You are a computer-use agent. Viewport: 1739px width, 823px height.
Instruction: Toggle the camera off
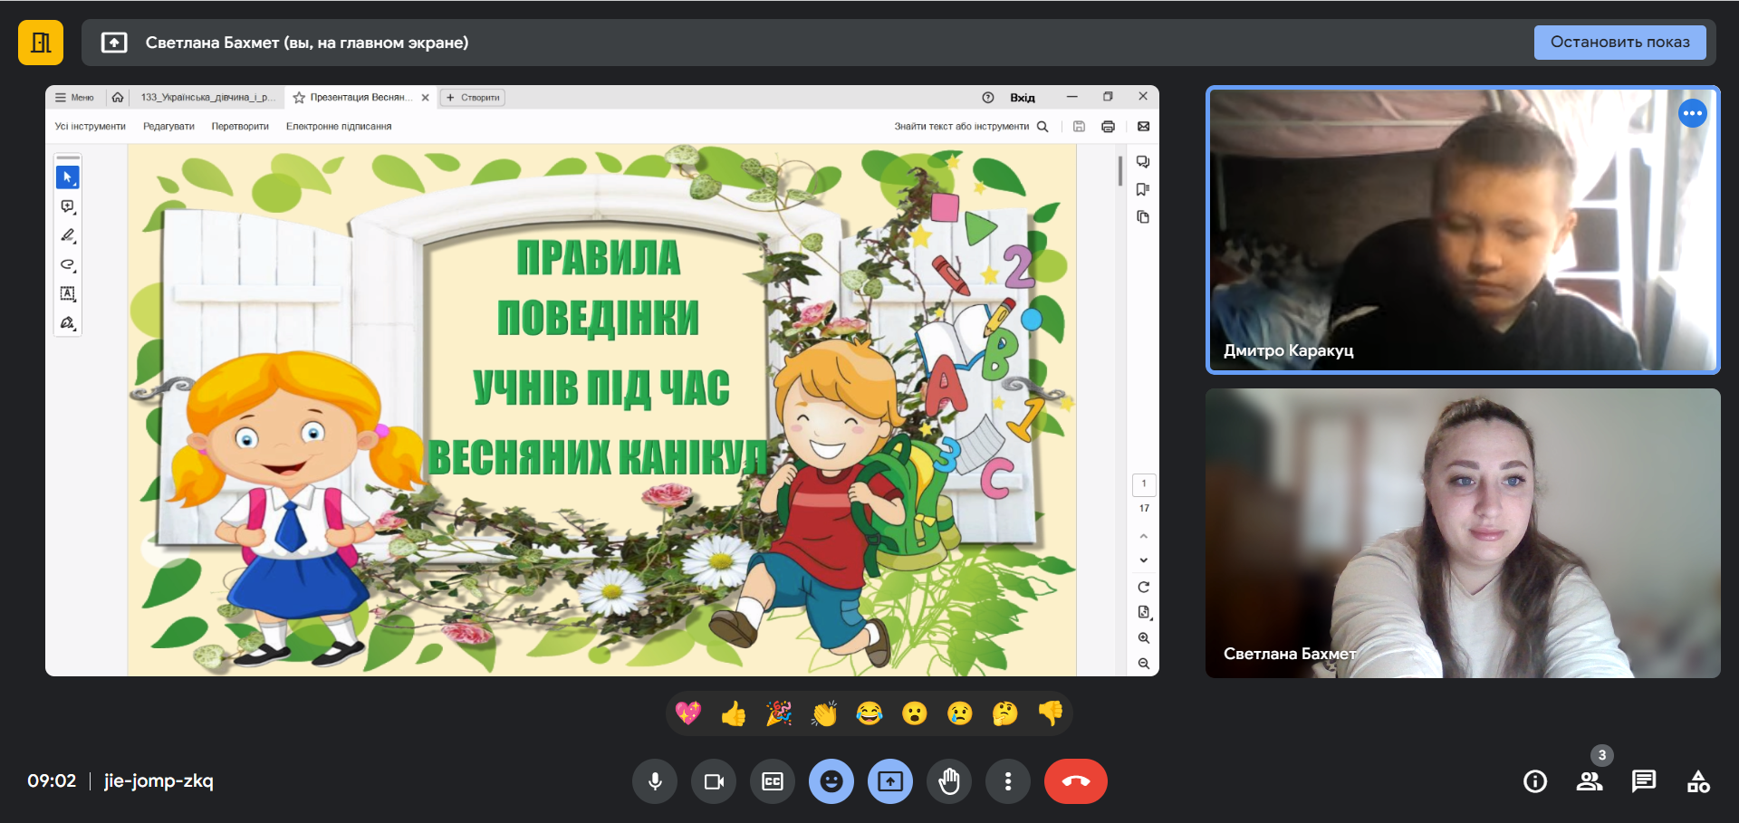click(714, 781)
